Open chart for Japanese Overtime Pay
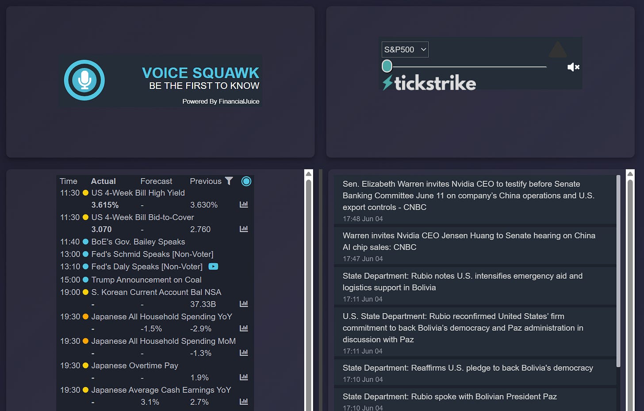This screenshot has width=644, height=411. pos(244,377)
